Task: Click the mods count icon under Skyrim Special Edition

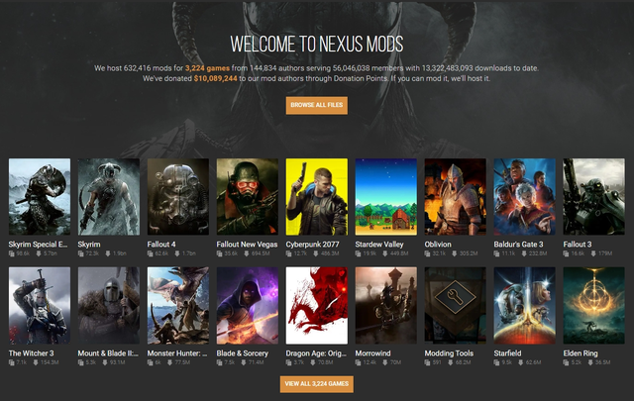Action: pos(12,253)
